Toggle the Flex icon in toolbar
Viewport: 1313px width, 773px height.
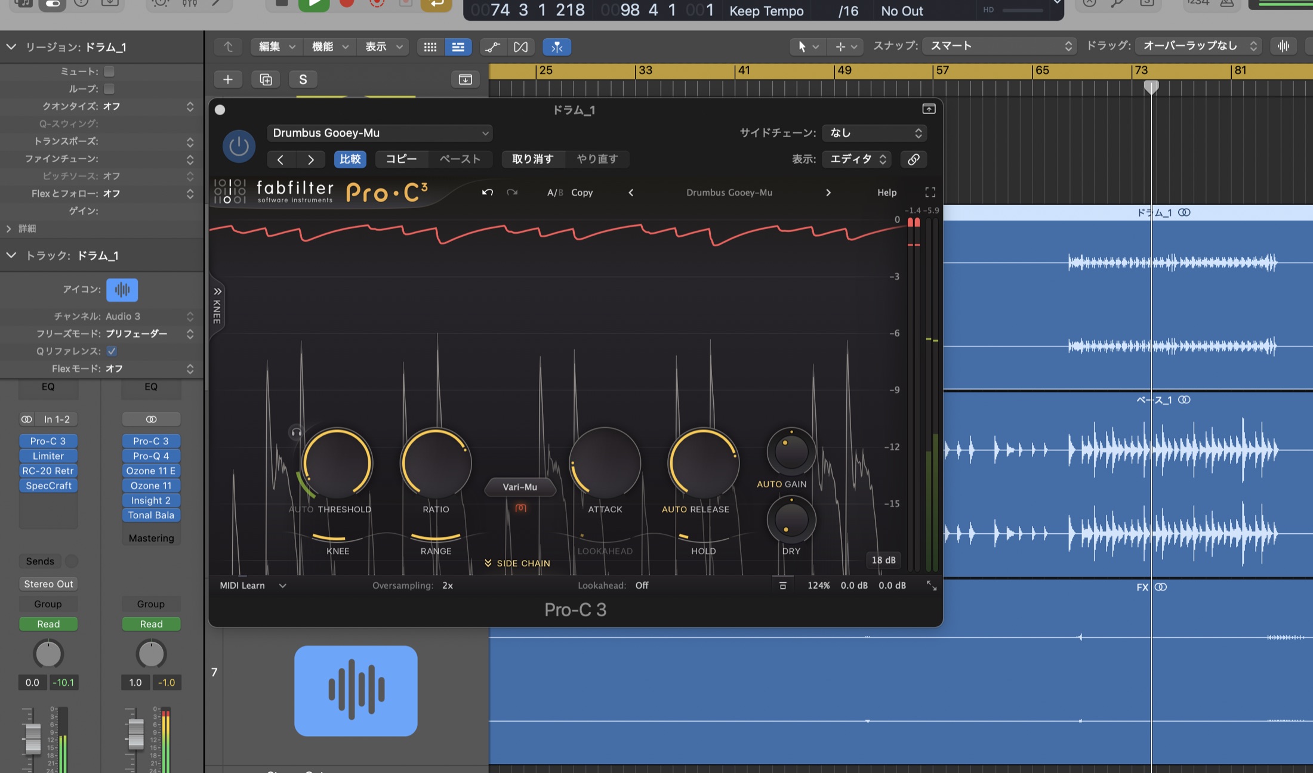click(x=521, y=47)
